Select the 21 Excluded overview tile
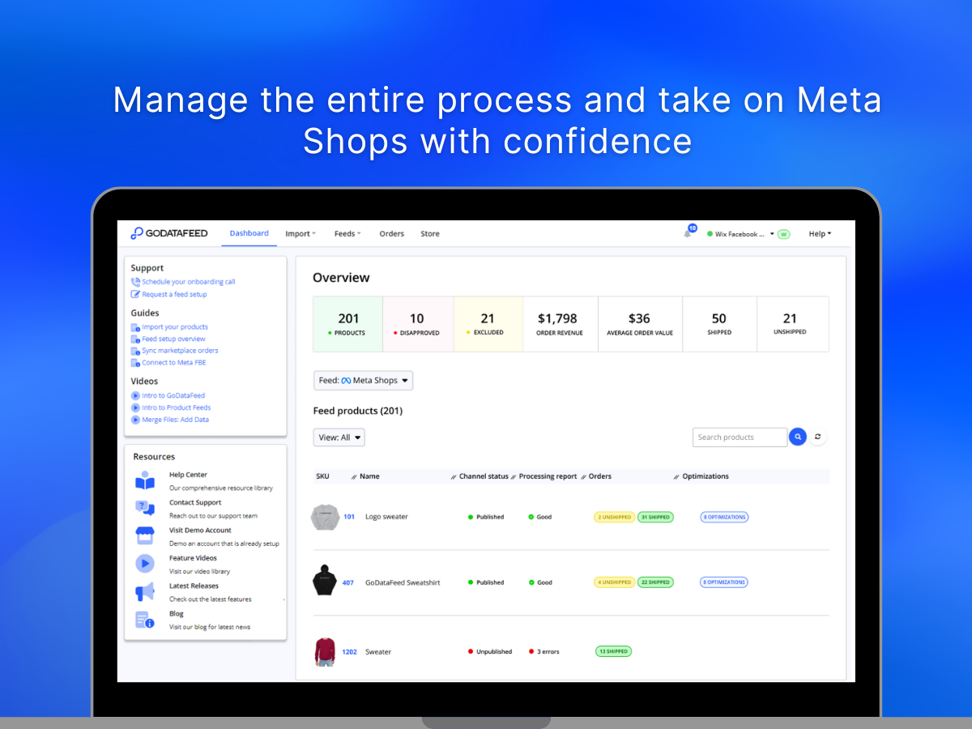The width and height of the screenshot is (972, 729). point(488,324)
